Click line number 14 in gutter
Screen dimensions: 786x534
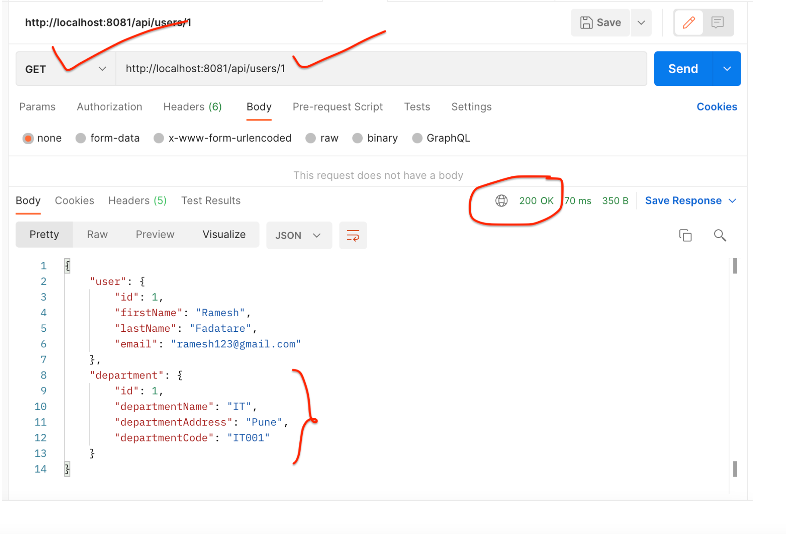(40, 469)
